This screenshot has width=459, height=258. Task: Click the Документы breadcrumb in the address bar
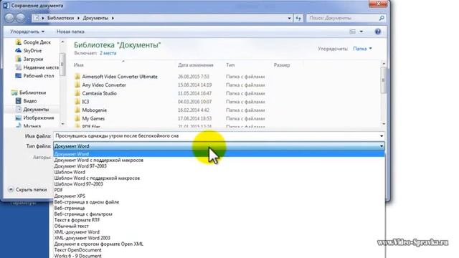click(95, 18)
